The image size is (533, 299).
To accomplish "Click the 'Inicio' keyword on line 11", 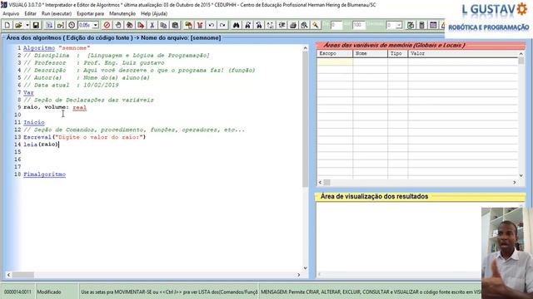I will pyautogui.click(x=34, y=122).
